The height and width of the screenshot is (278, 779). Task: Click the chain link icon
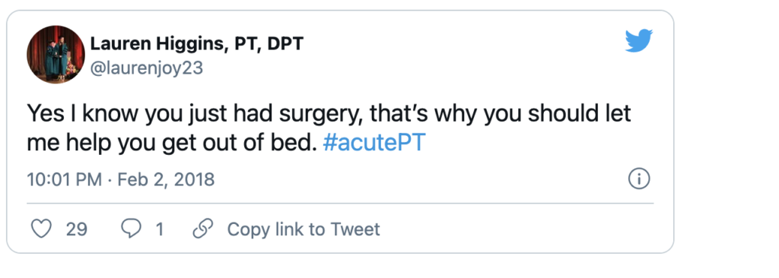(202, 229)
